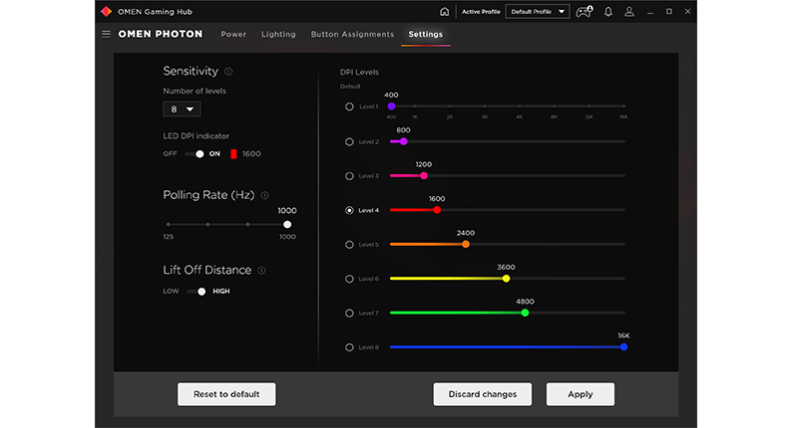Click the Active Profile label
This screenshot has width=793, height=428.
pyautogui.click(x=481, y=12)
